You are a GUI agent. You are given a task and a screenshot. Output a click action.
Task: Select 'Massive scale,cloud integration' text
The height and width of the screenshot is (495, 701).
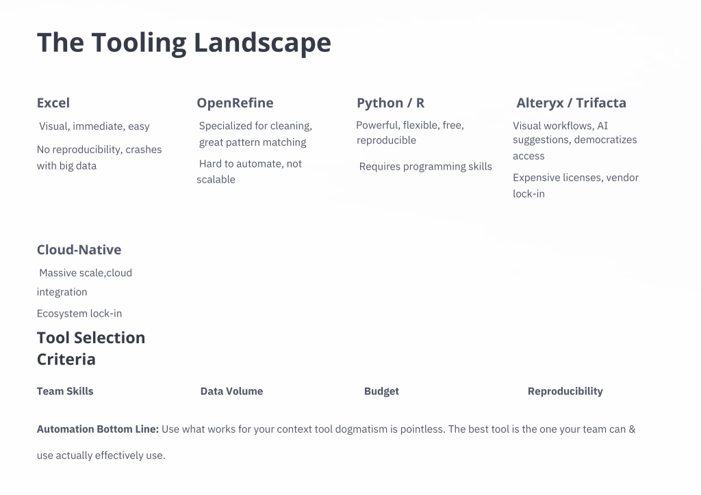click(84, 282)
